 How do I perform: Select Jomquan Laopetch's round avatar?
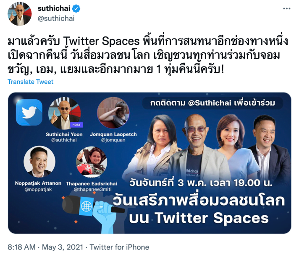[113, 113]
